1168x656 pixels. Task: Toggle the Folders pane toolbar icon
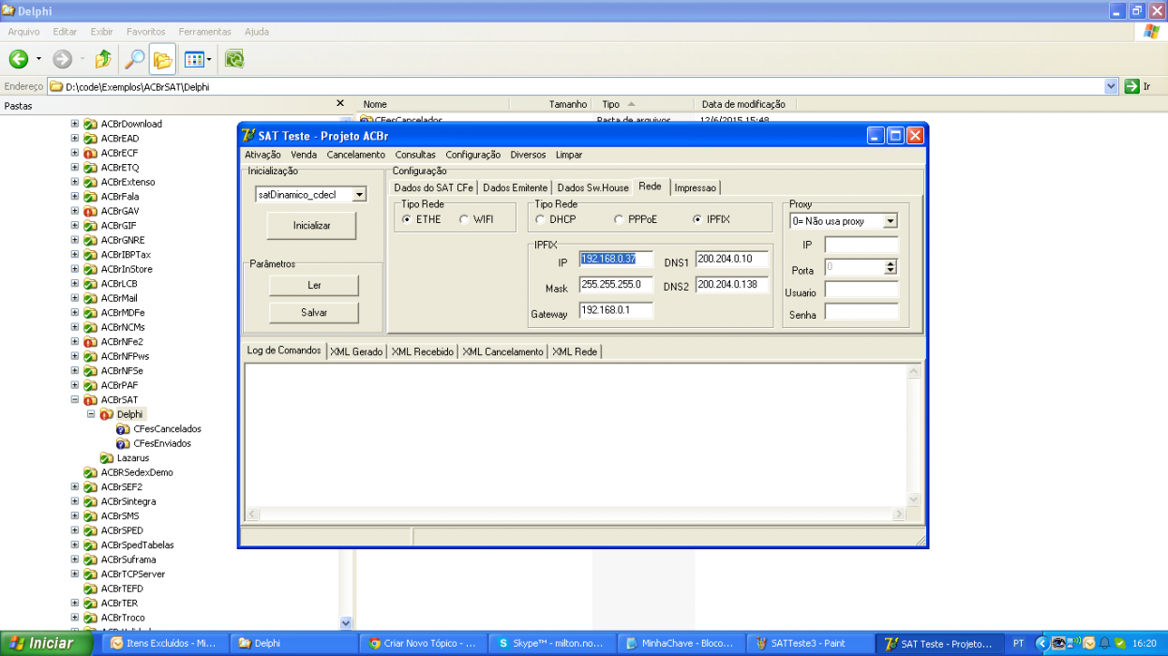coord(163,59)
